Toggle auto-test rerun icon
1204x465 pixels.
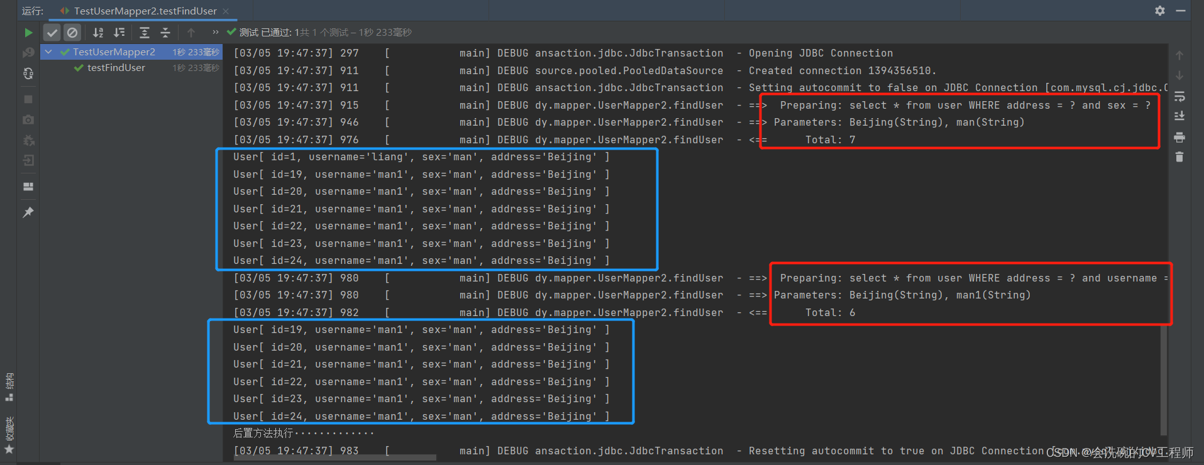28,74
